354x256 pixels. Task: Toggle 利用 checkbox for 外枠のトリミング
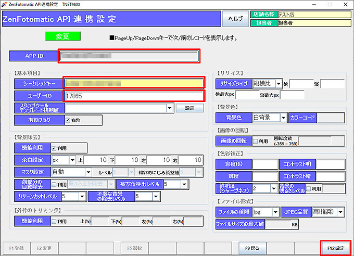point(54,222)
